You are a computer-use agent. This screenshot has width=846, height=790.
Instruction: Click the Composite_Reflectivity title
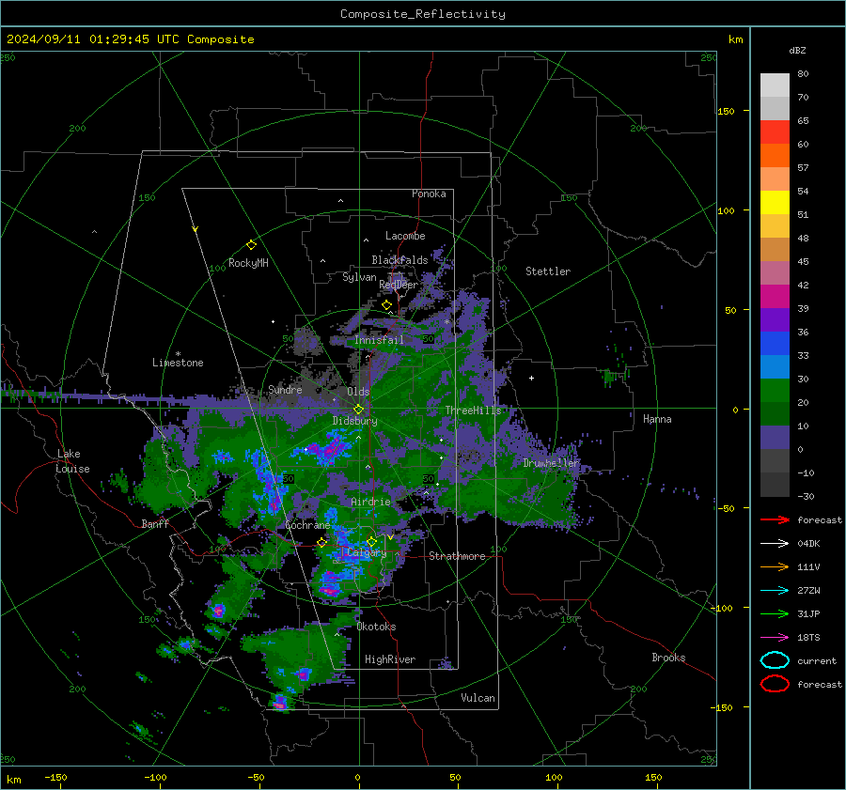click(x=423, y=14)
